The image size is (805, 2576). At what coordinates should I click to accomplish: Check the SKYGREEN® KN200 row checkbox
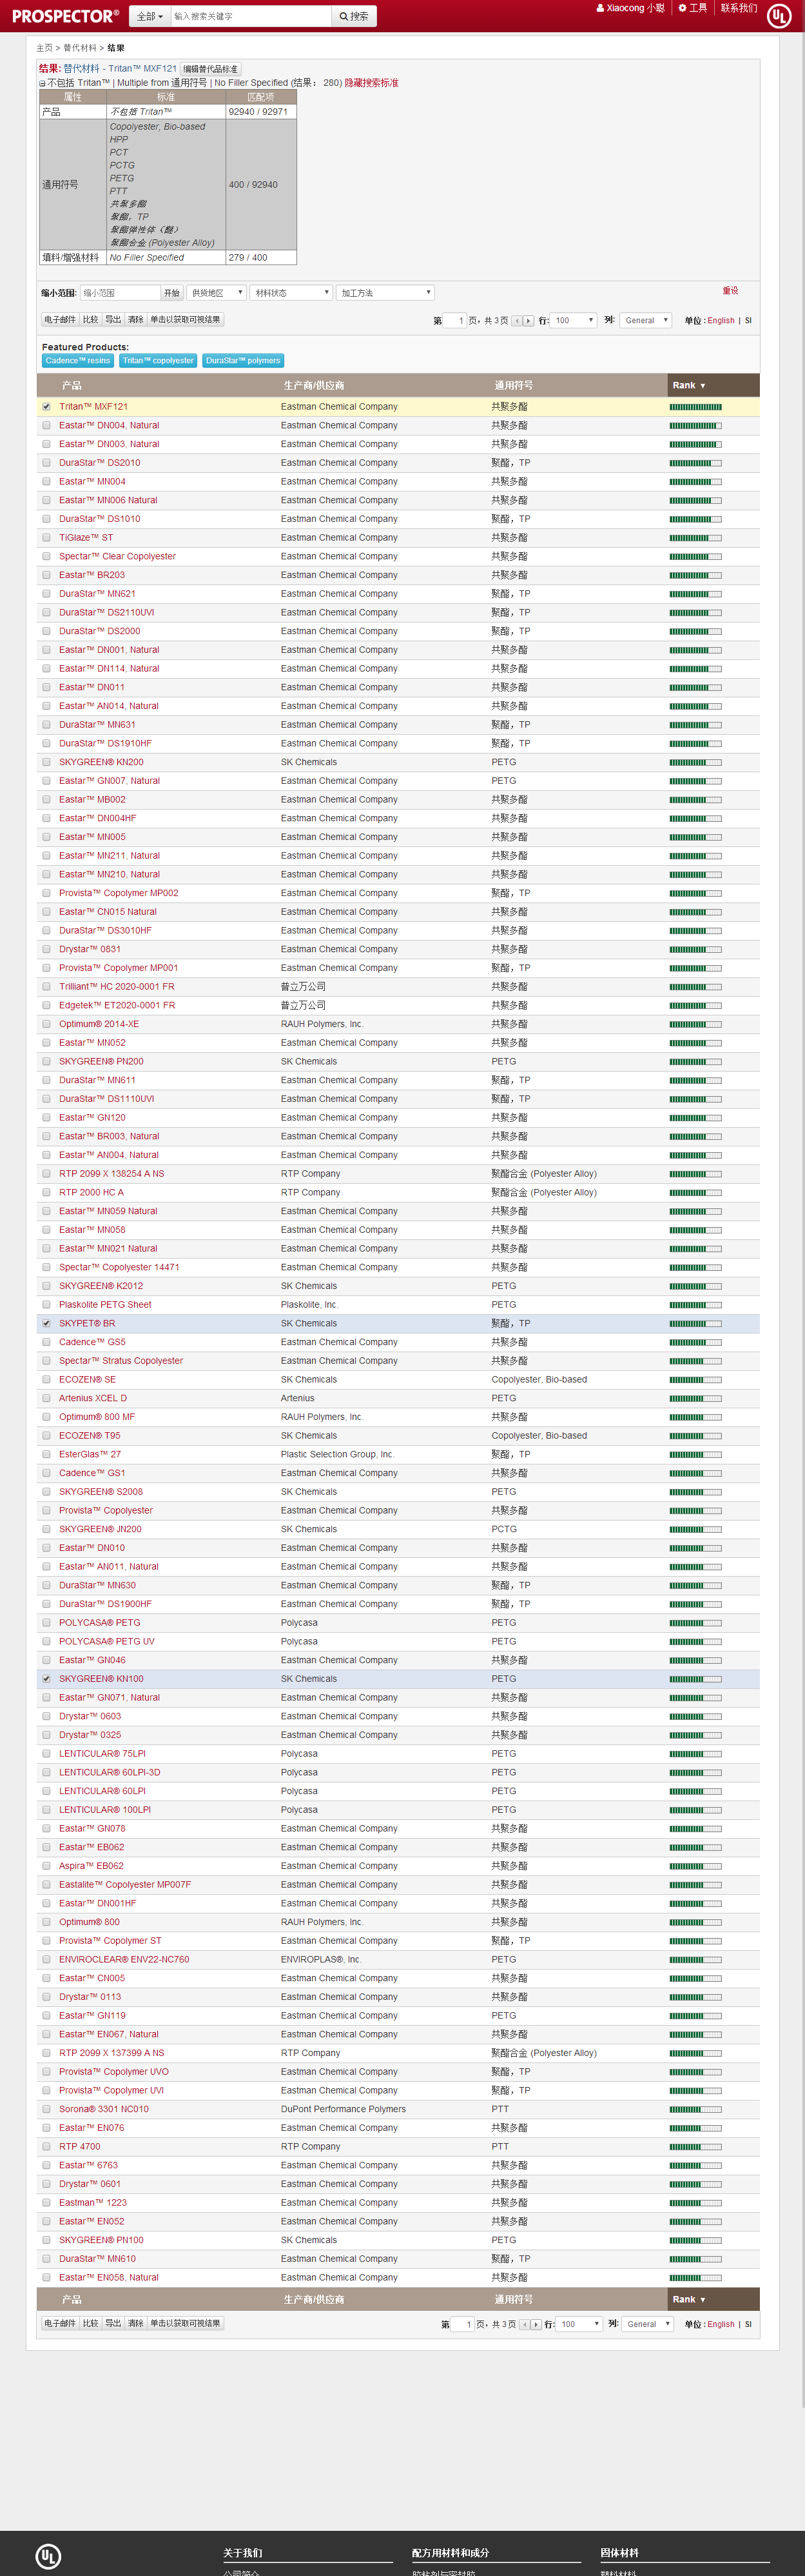pyautogui.click(x=46, y=763)
